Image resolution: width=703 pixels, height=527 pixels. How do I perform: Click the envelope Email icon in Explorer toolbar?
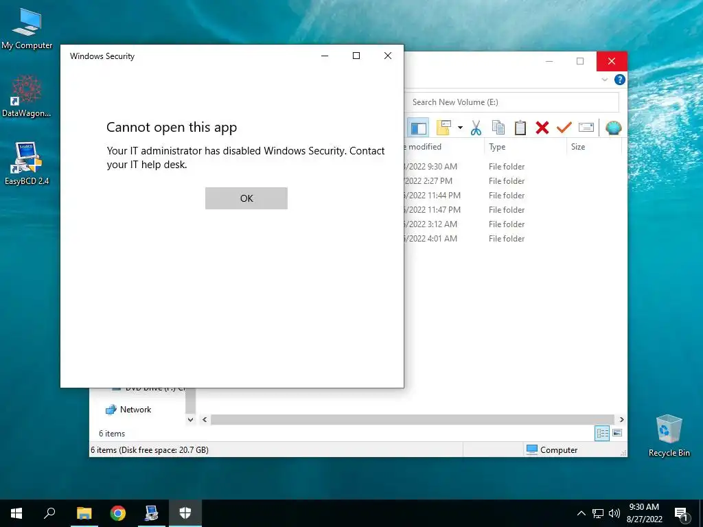pyautogui.click(x=586, y=128)
